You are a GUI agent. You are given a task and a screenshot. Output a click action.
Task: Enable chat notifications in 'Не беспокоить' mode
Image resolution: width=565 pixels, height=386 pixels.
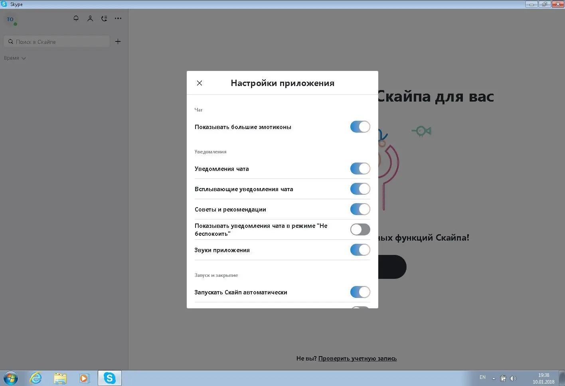click(x=360, y=229)
